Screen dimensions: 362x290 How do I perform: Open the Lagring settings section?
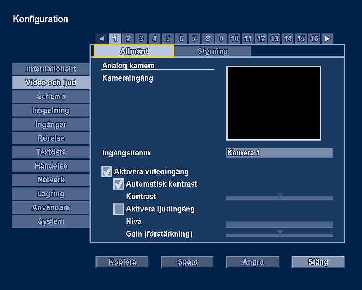pyautogui.click(x=51, y=194)
